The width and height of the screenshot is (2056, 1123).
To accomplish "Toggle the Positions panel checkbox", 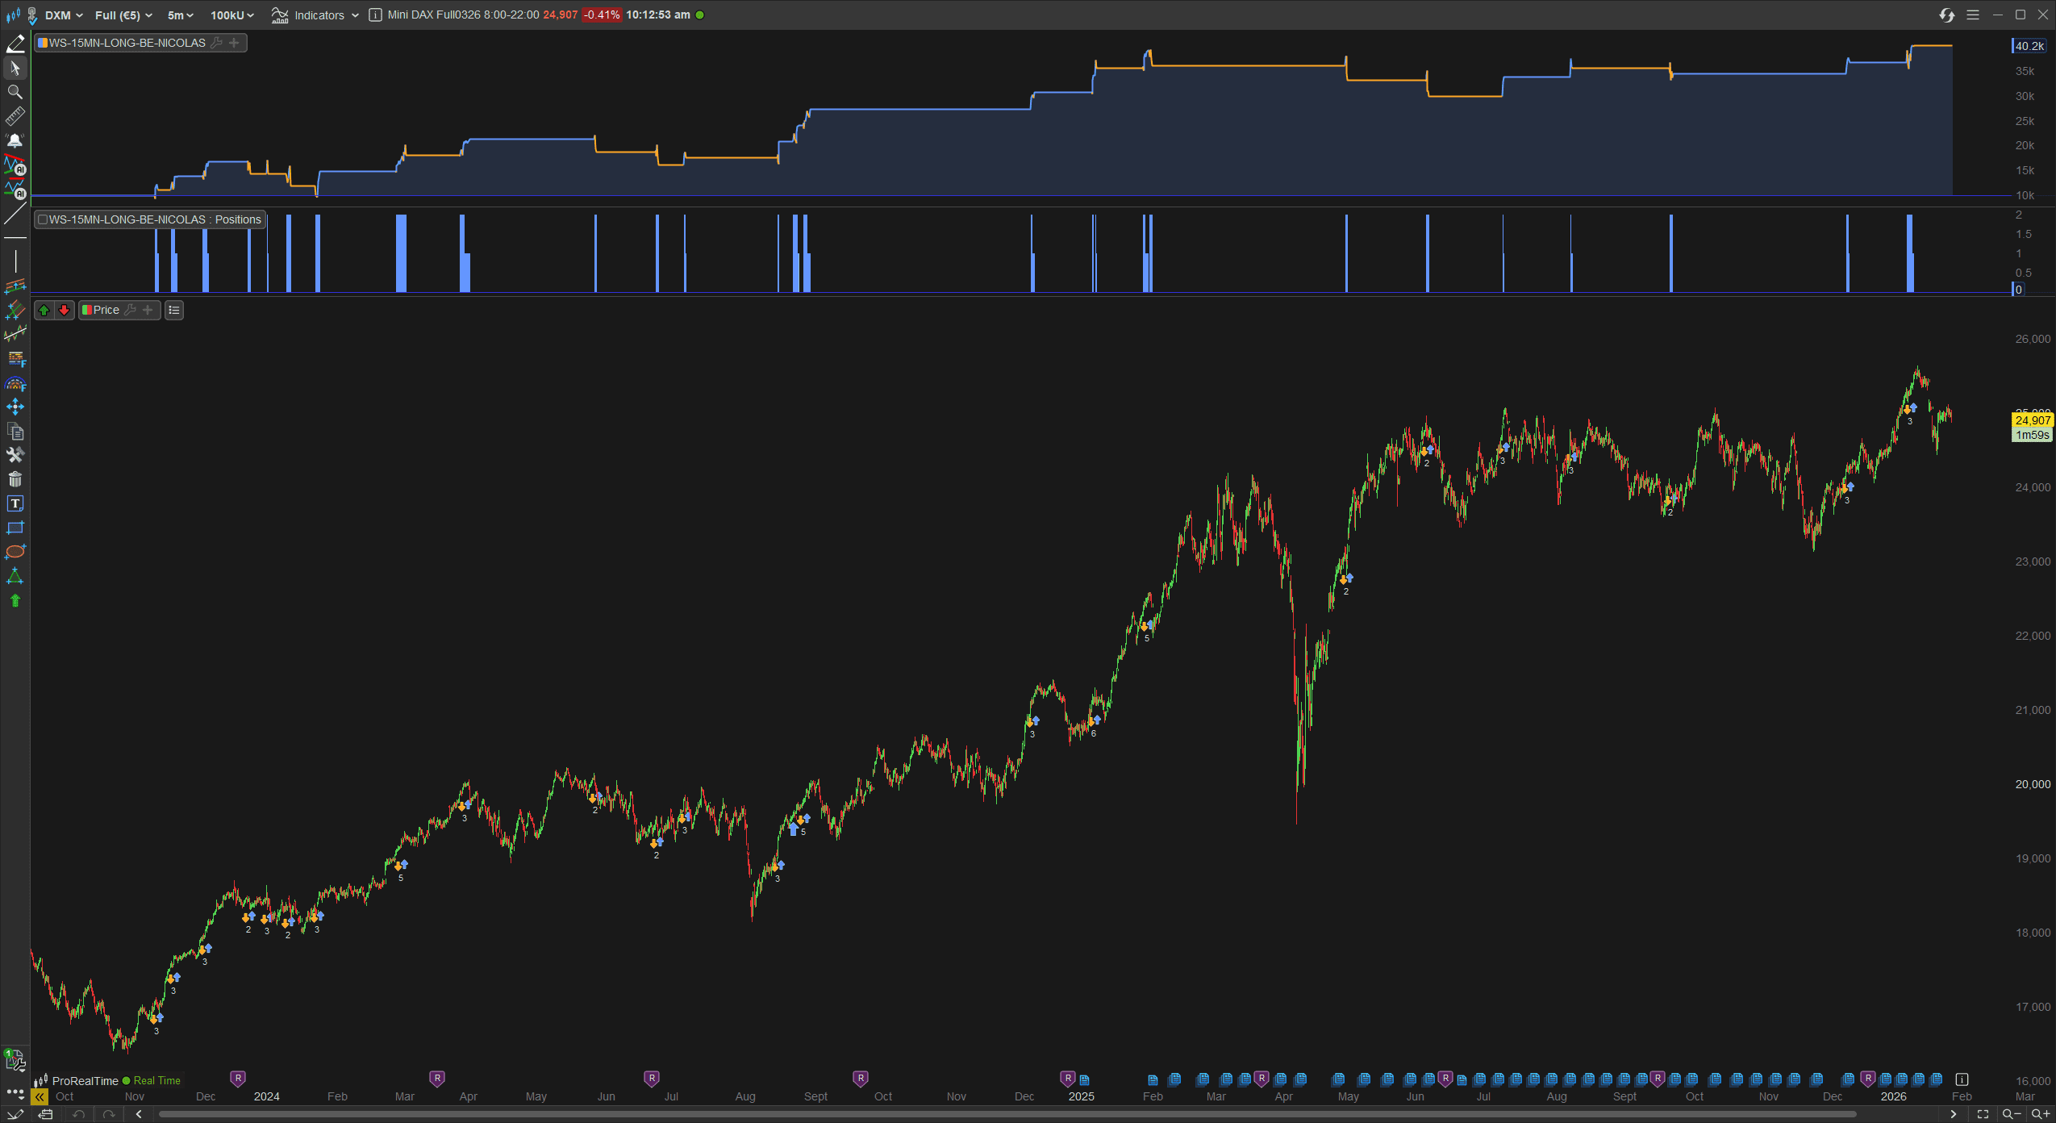I will tap(43, 219).
